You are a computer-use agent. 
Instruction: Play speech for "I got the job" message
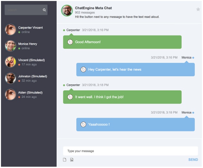point(70,97)
